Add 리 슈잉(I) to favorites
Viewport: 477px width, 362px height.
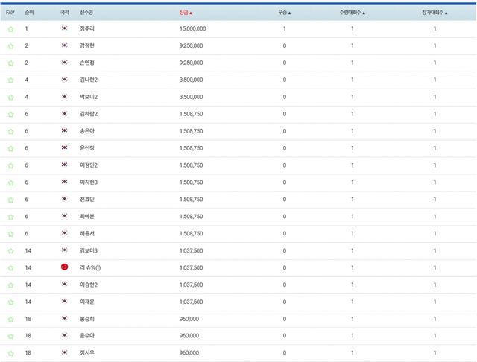pos(10,267)
